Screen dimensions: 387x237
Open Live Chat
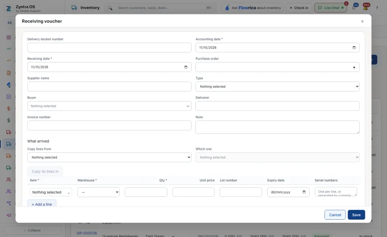[331, 8]
